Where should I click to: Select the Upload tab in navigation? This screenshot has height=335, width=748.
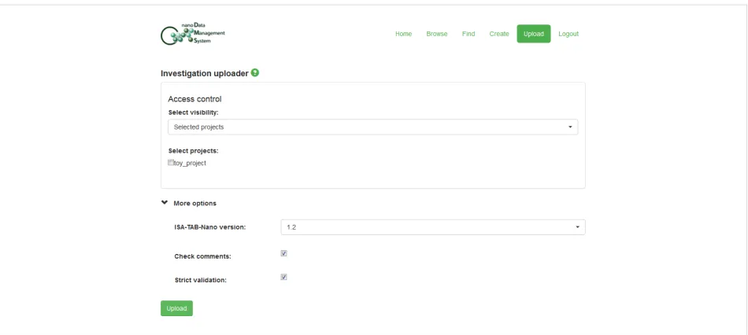point(533,34)
